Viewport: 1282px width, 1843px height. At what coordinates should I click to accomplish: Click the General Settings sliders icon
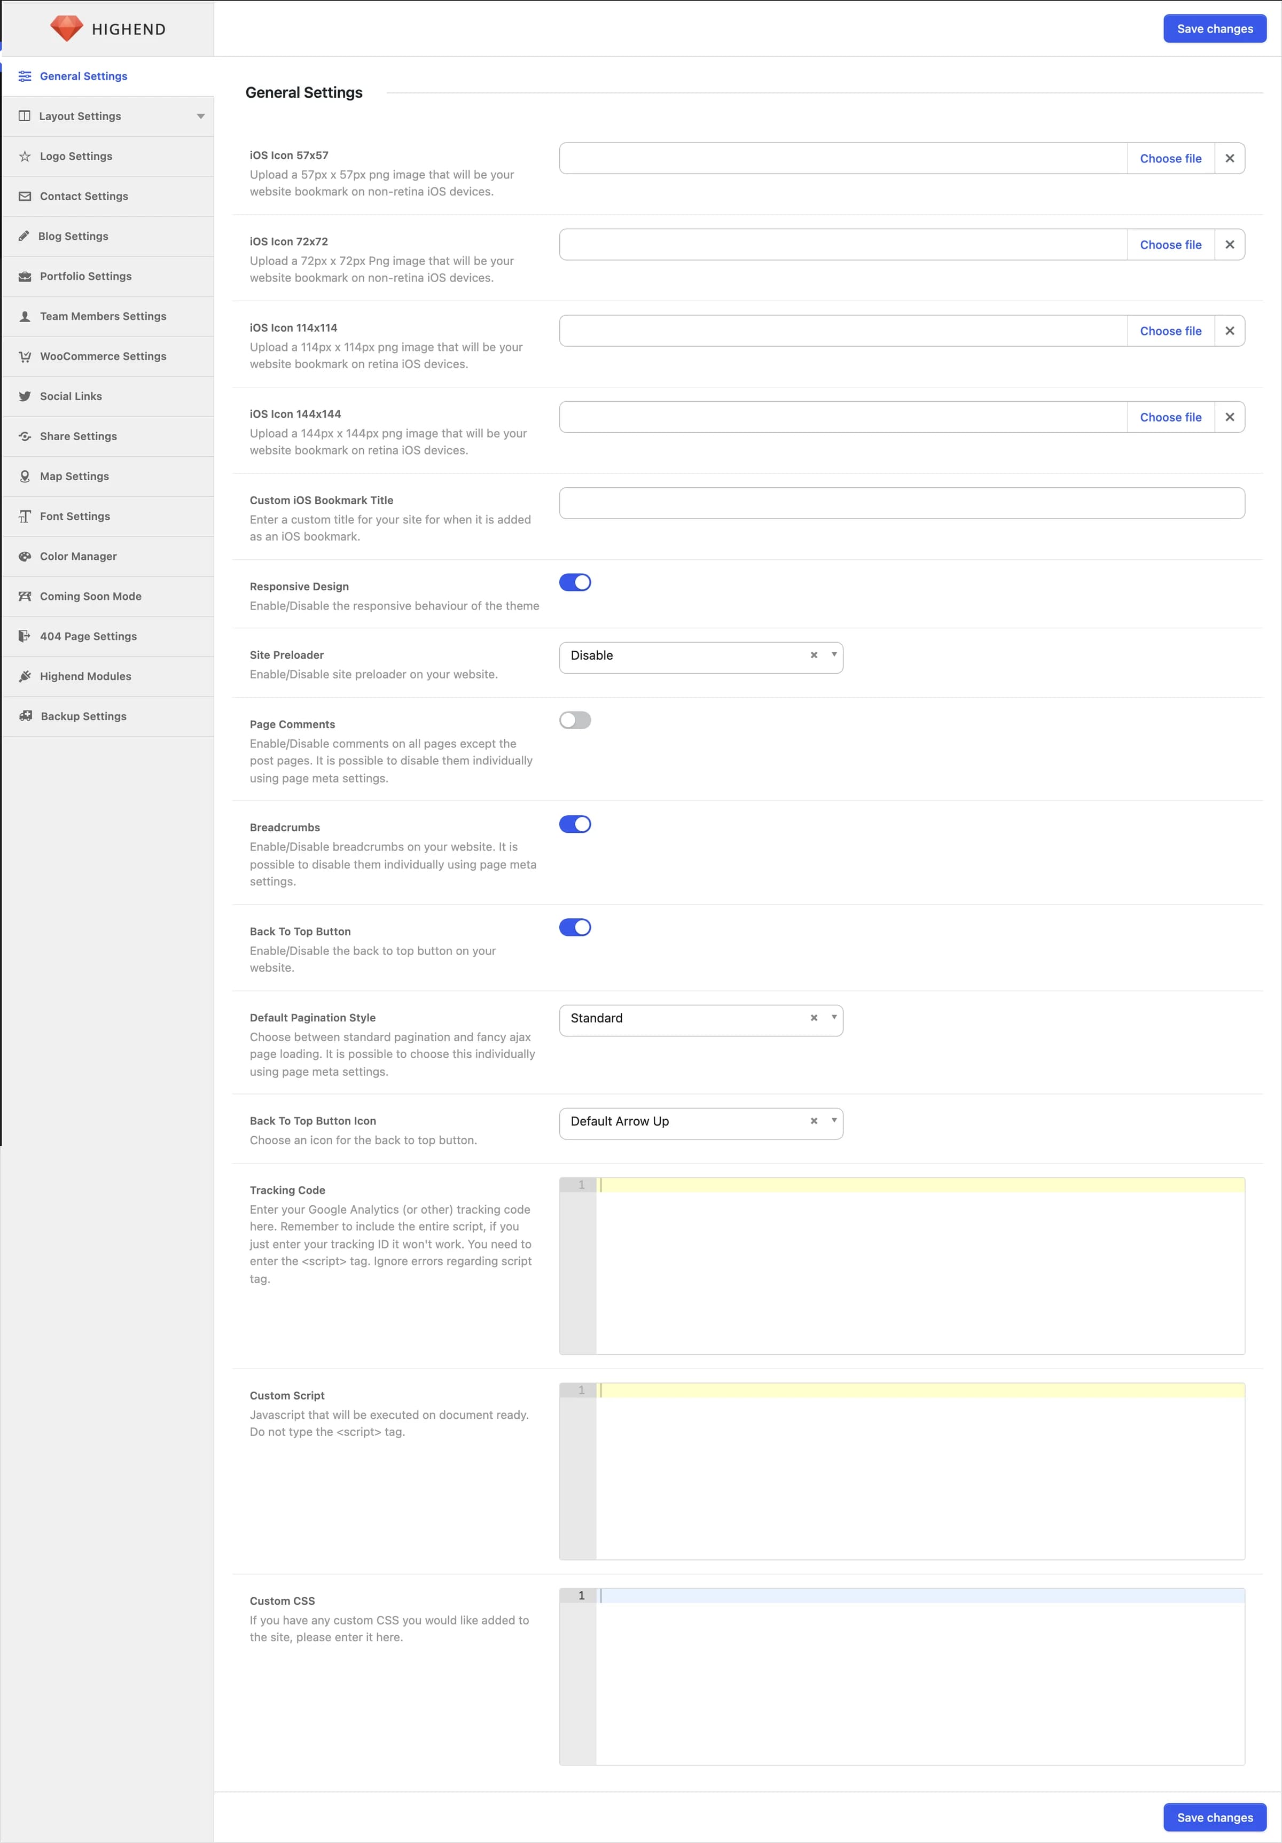click(25, 76)
